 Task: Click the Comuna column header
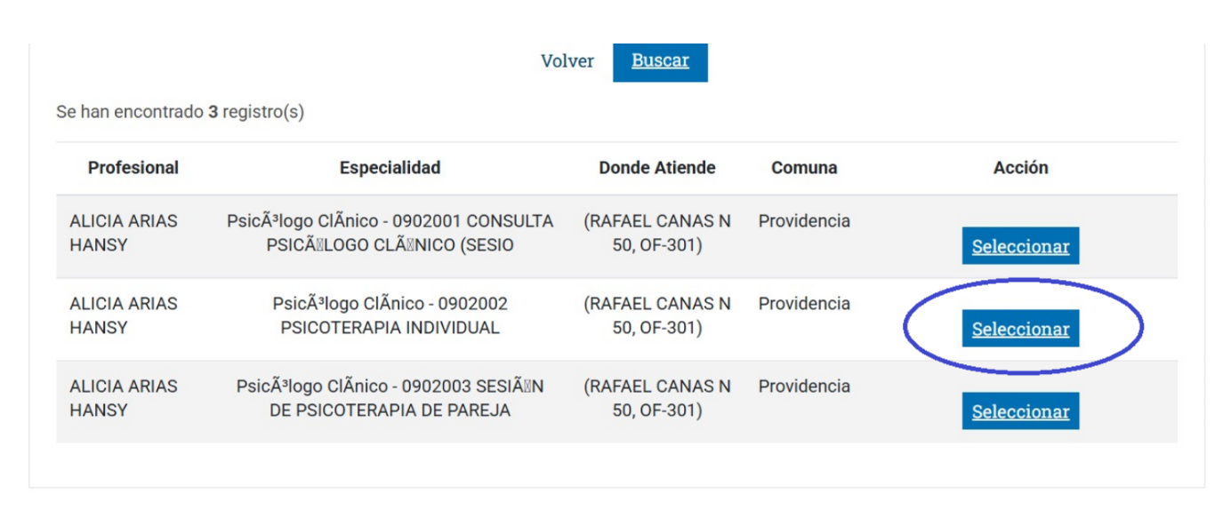803,167
